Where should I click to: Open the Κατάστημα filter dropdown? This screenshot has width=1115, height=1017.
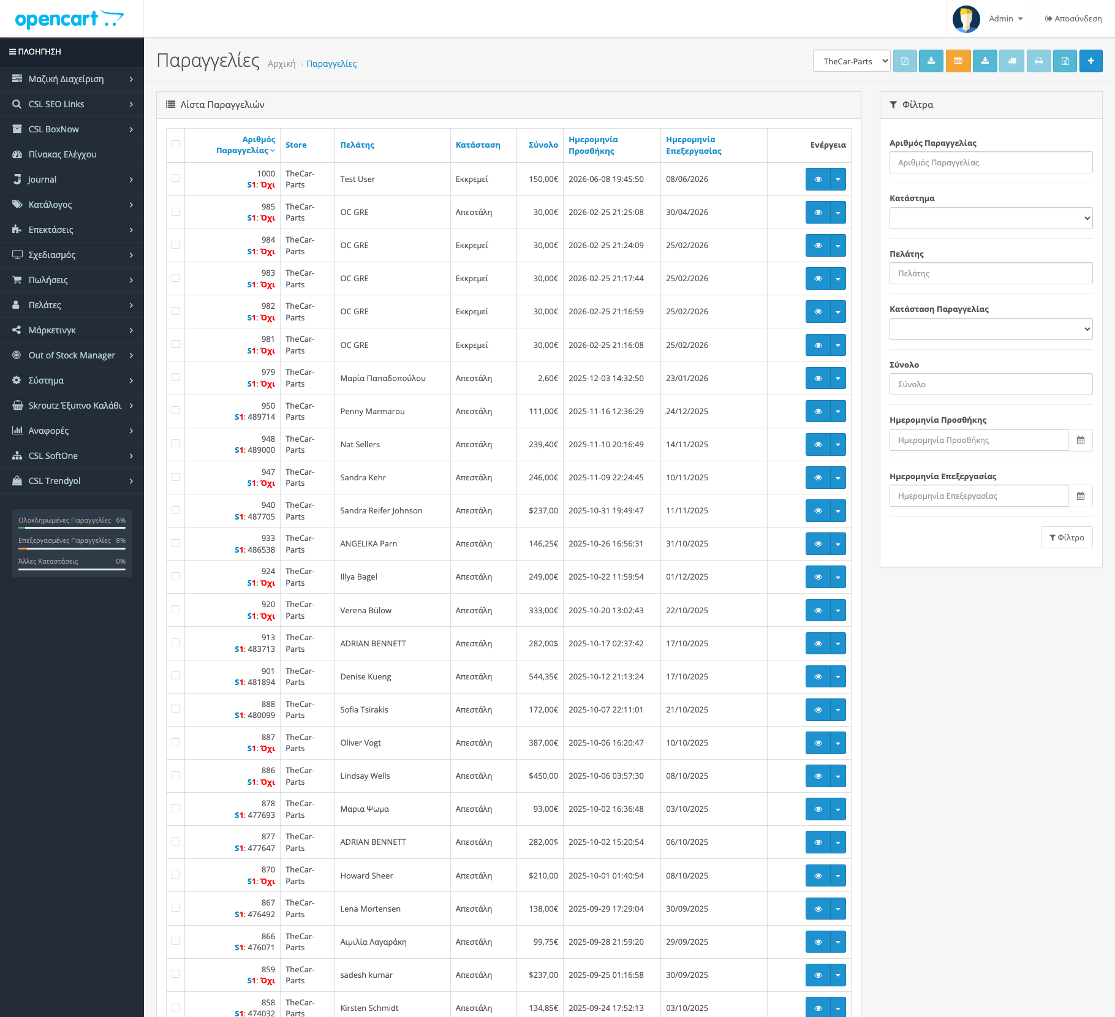991,218
